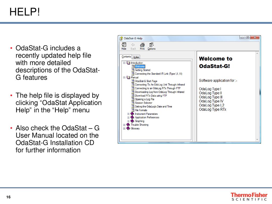Click the "OdaLog Type IV" text line

[211, 101]
